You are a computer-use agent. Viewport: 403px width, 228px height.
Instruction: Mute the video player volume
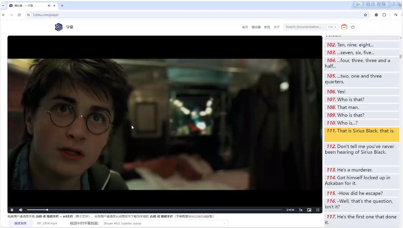click(21, 210)
